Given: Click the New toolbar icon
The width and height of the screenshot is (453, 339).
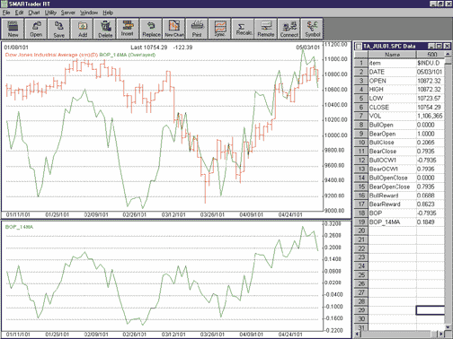Looking at the screenshot, I should [x=13, y=29].
